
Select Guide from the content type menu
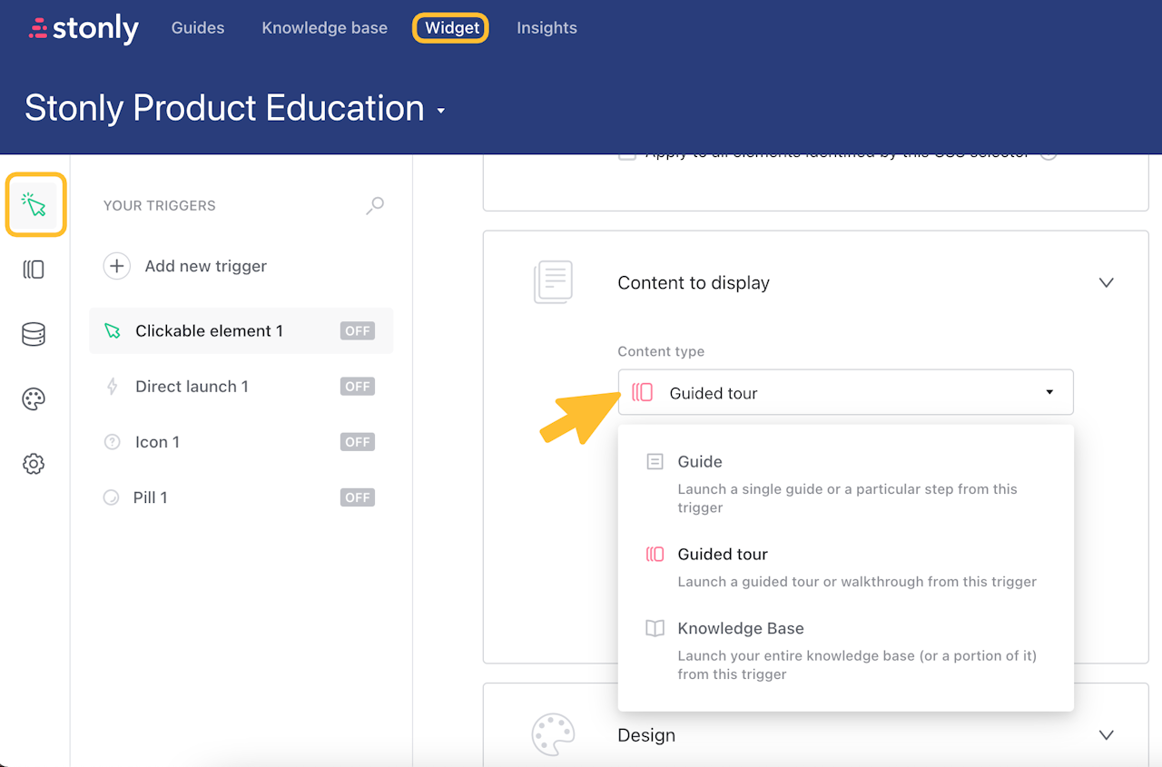[845, 483]
